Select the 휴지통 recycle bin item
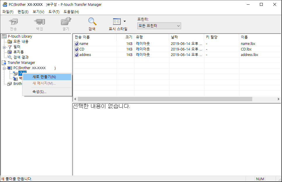This screenshot has height=182, width=282. coord(19,52)
